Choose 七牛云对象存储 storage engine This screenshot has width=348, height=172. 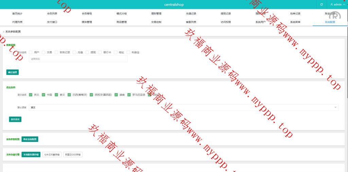[x=52, y=155]
